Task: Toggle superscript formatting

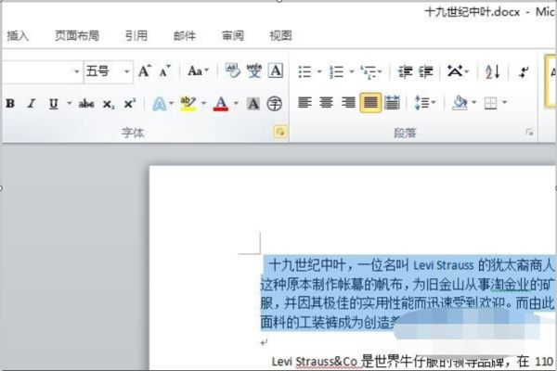Action: 129,104
